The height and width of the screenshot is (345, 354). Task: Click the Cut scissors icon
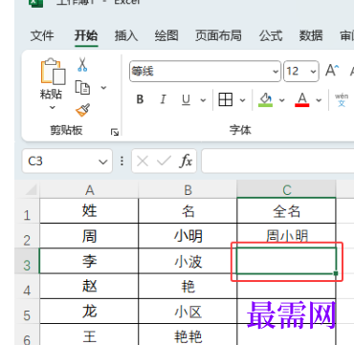[82, 64]
